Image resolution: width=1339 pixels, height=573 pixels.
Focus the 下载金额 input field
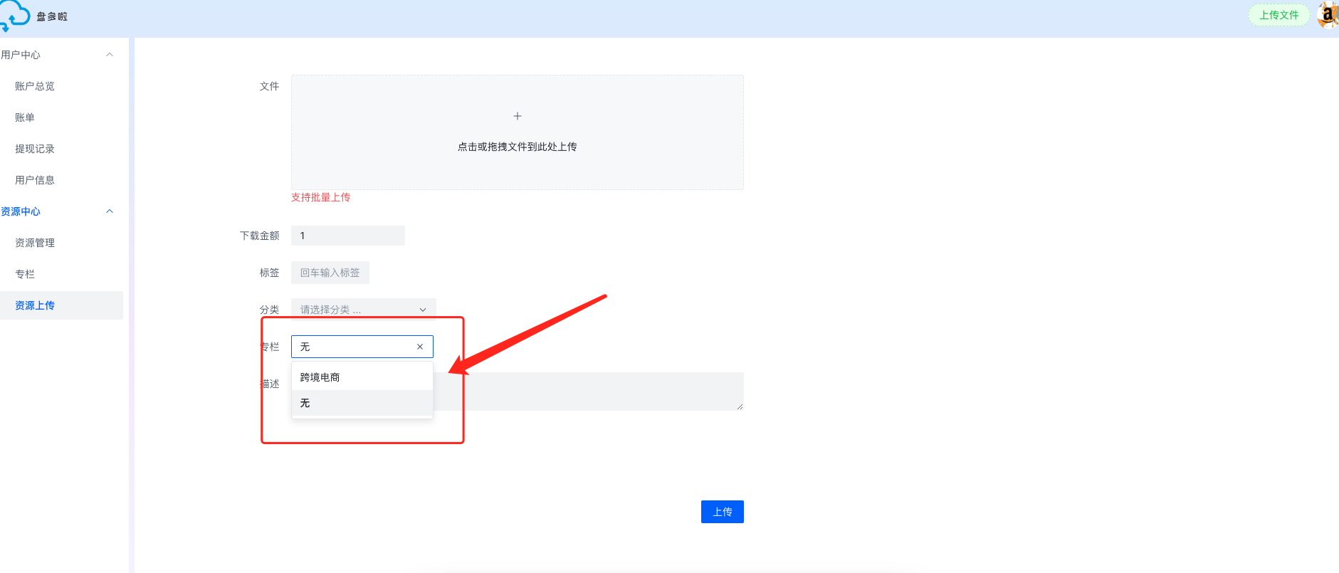click(x=348, y=236)
